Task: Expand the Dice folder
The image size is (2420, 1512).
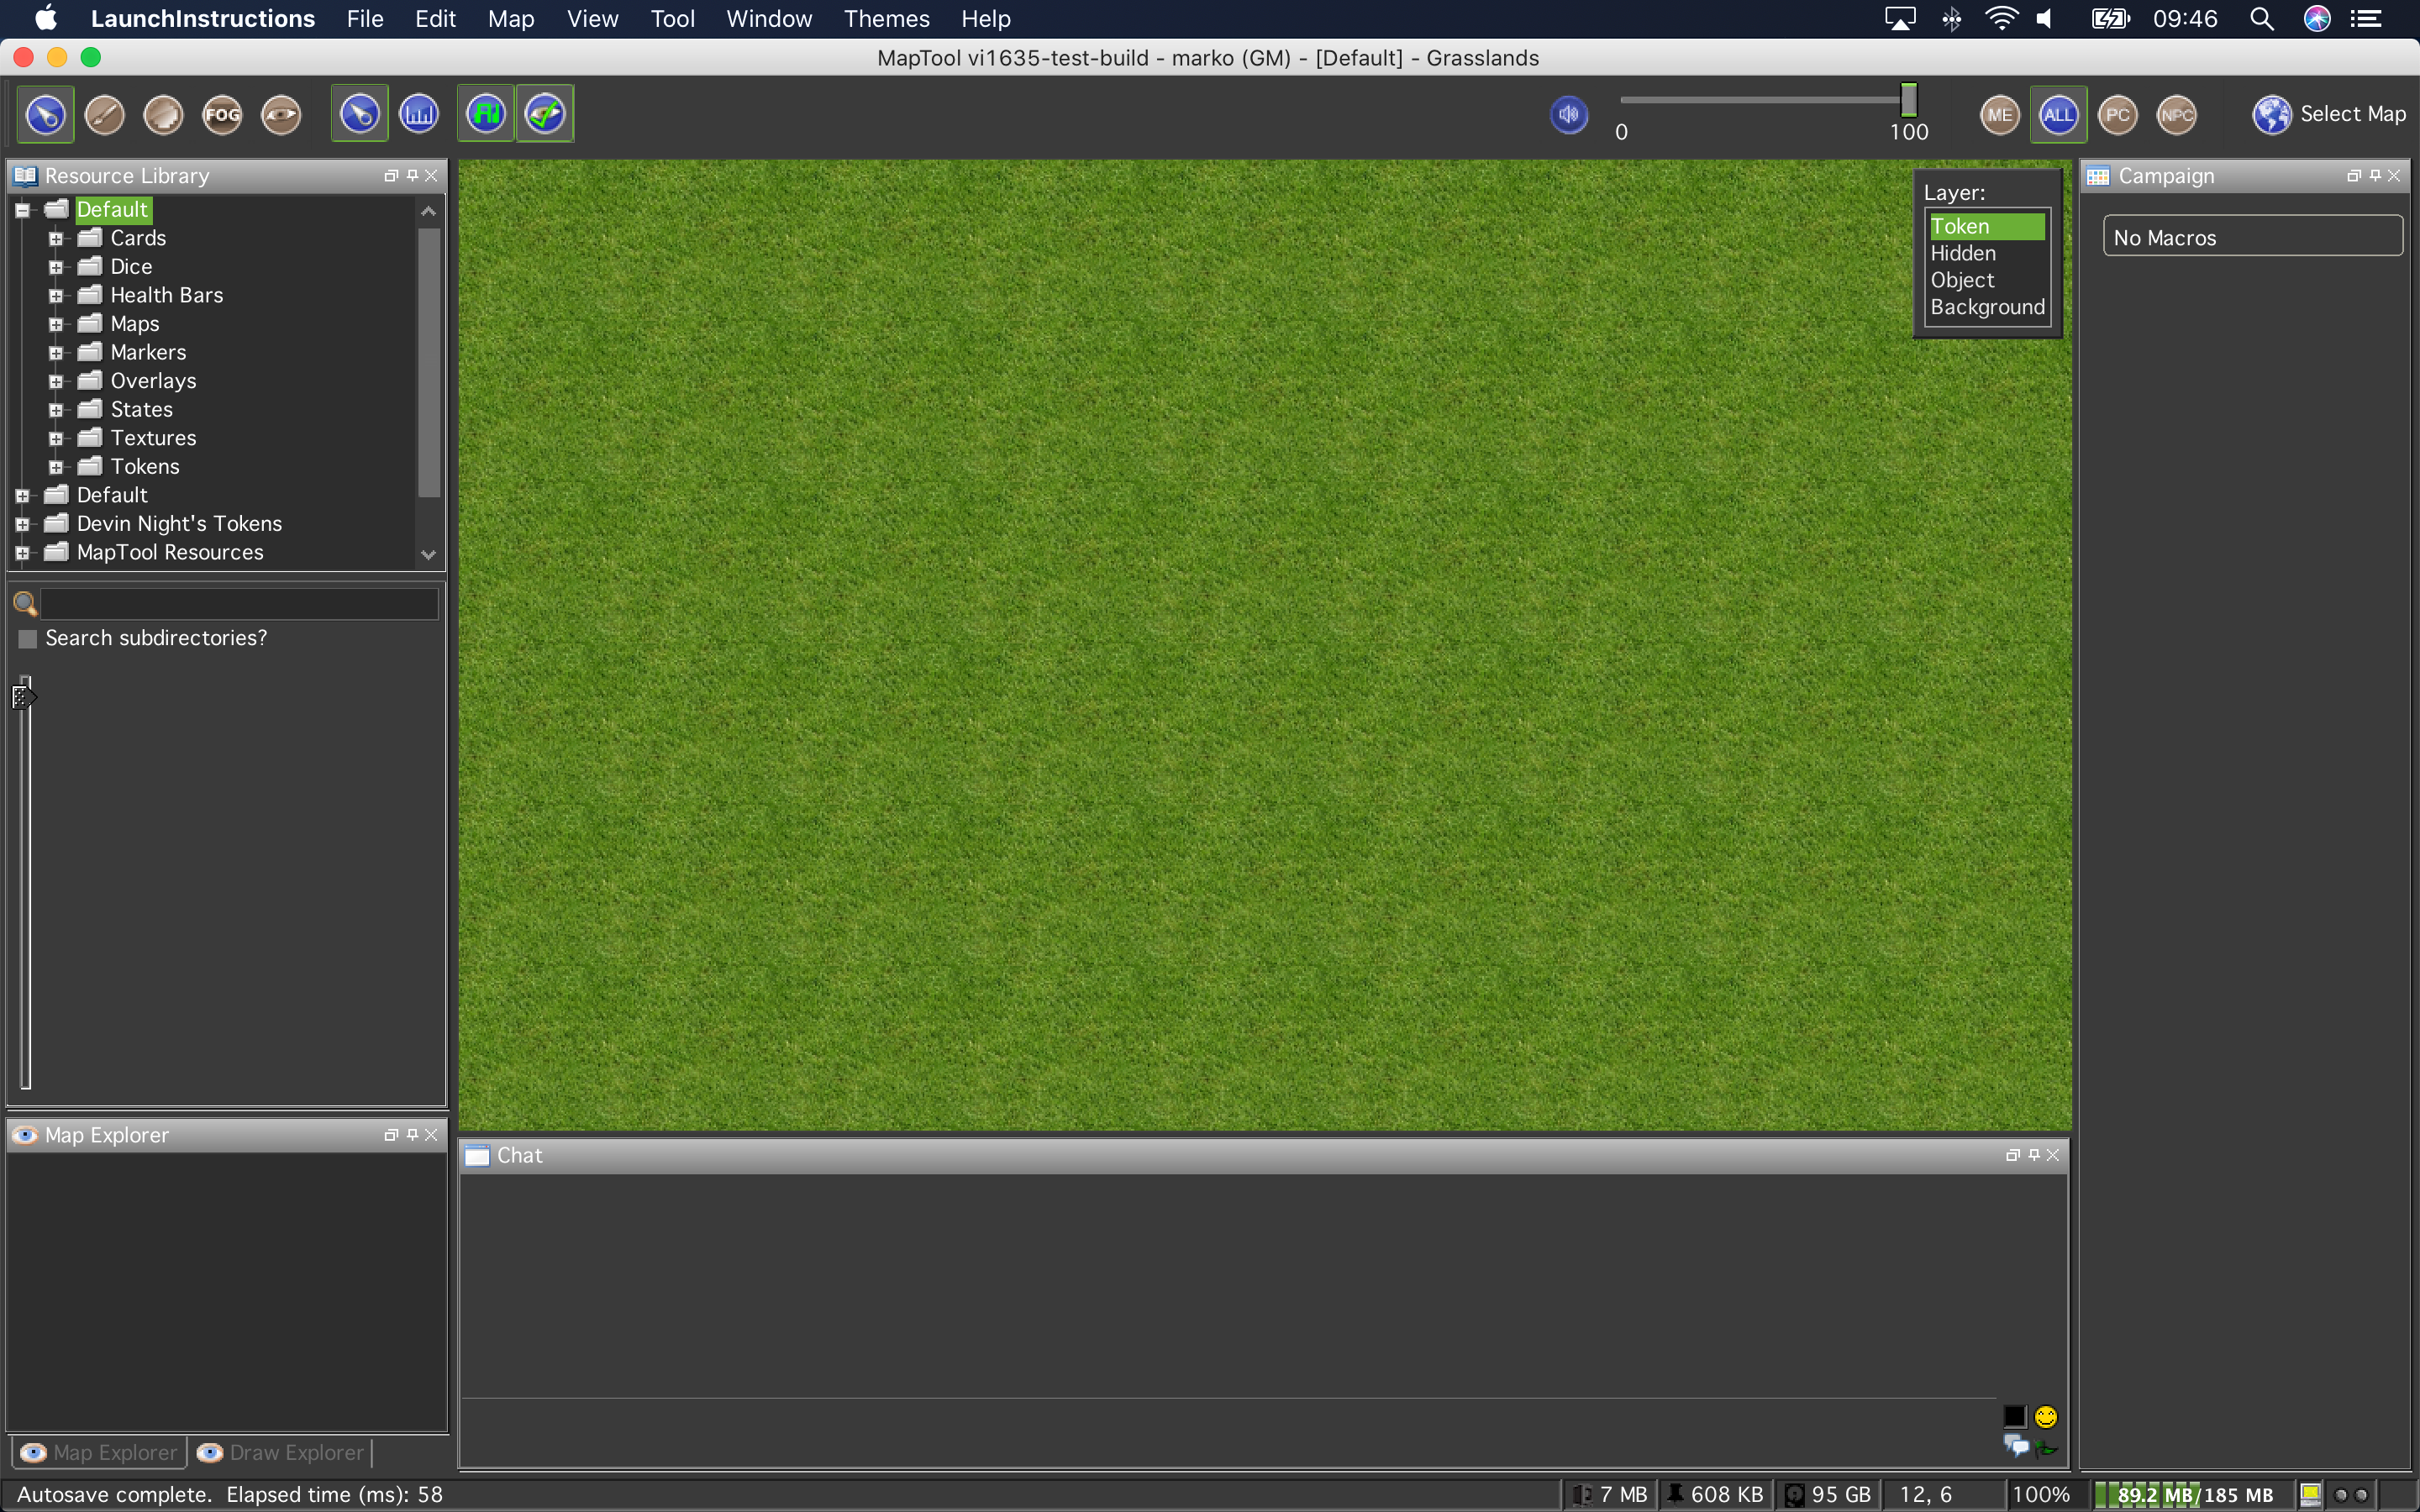Action: pyautogui.click(x=56, y=267)
